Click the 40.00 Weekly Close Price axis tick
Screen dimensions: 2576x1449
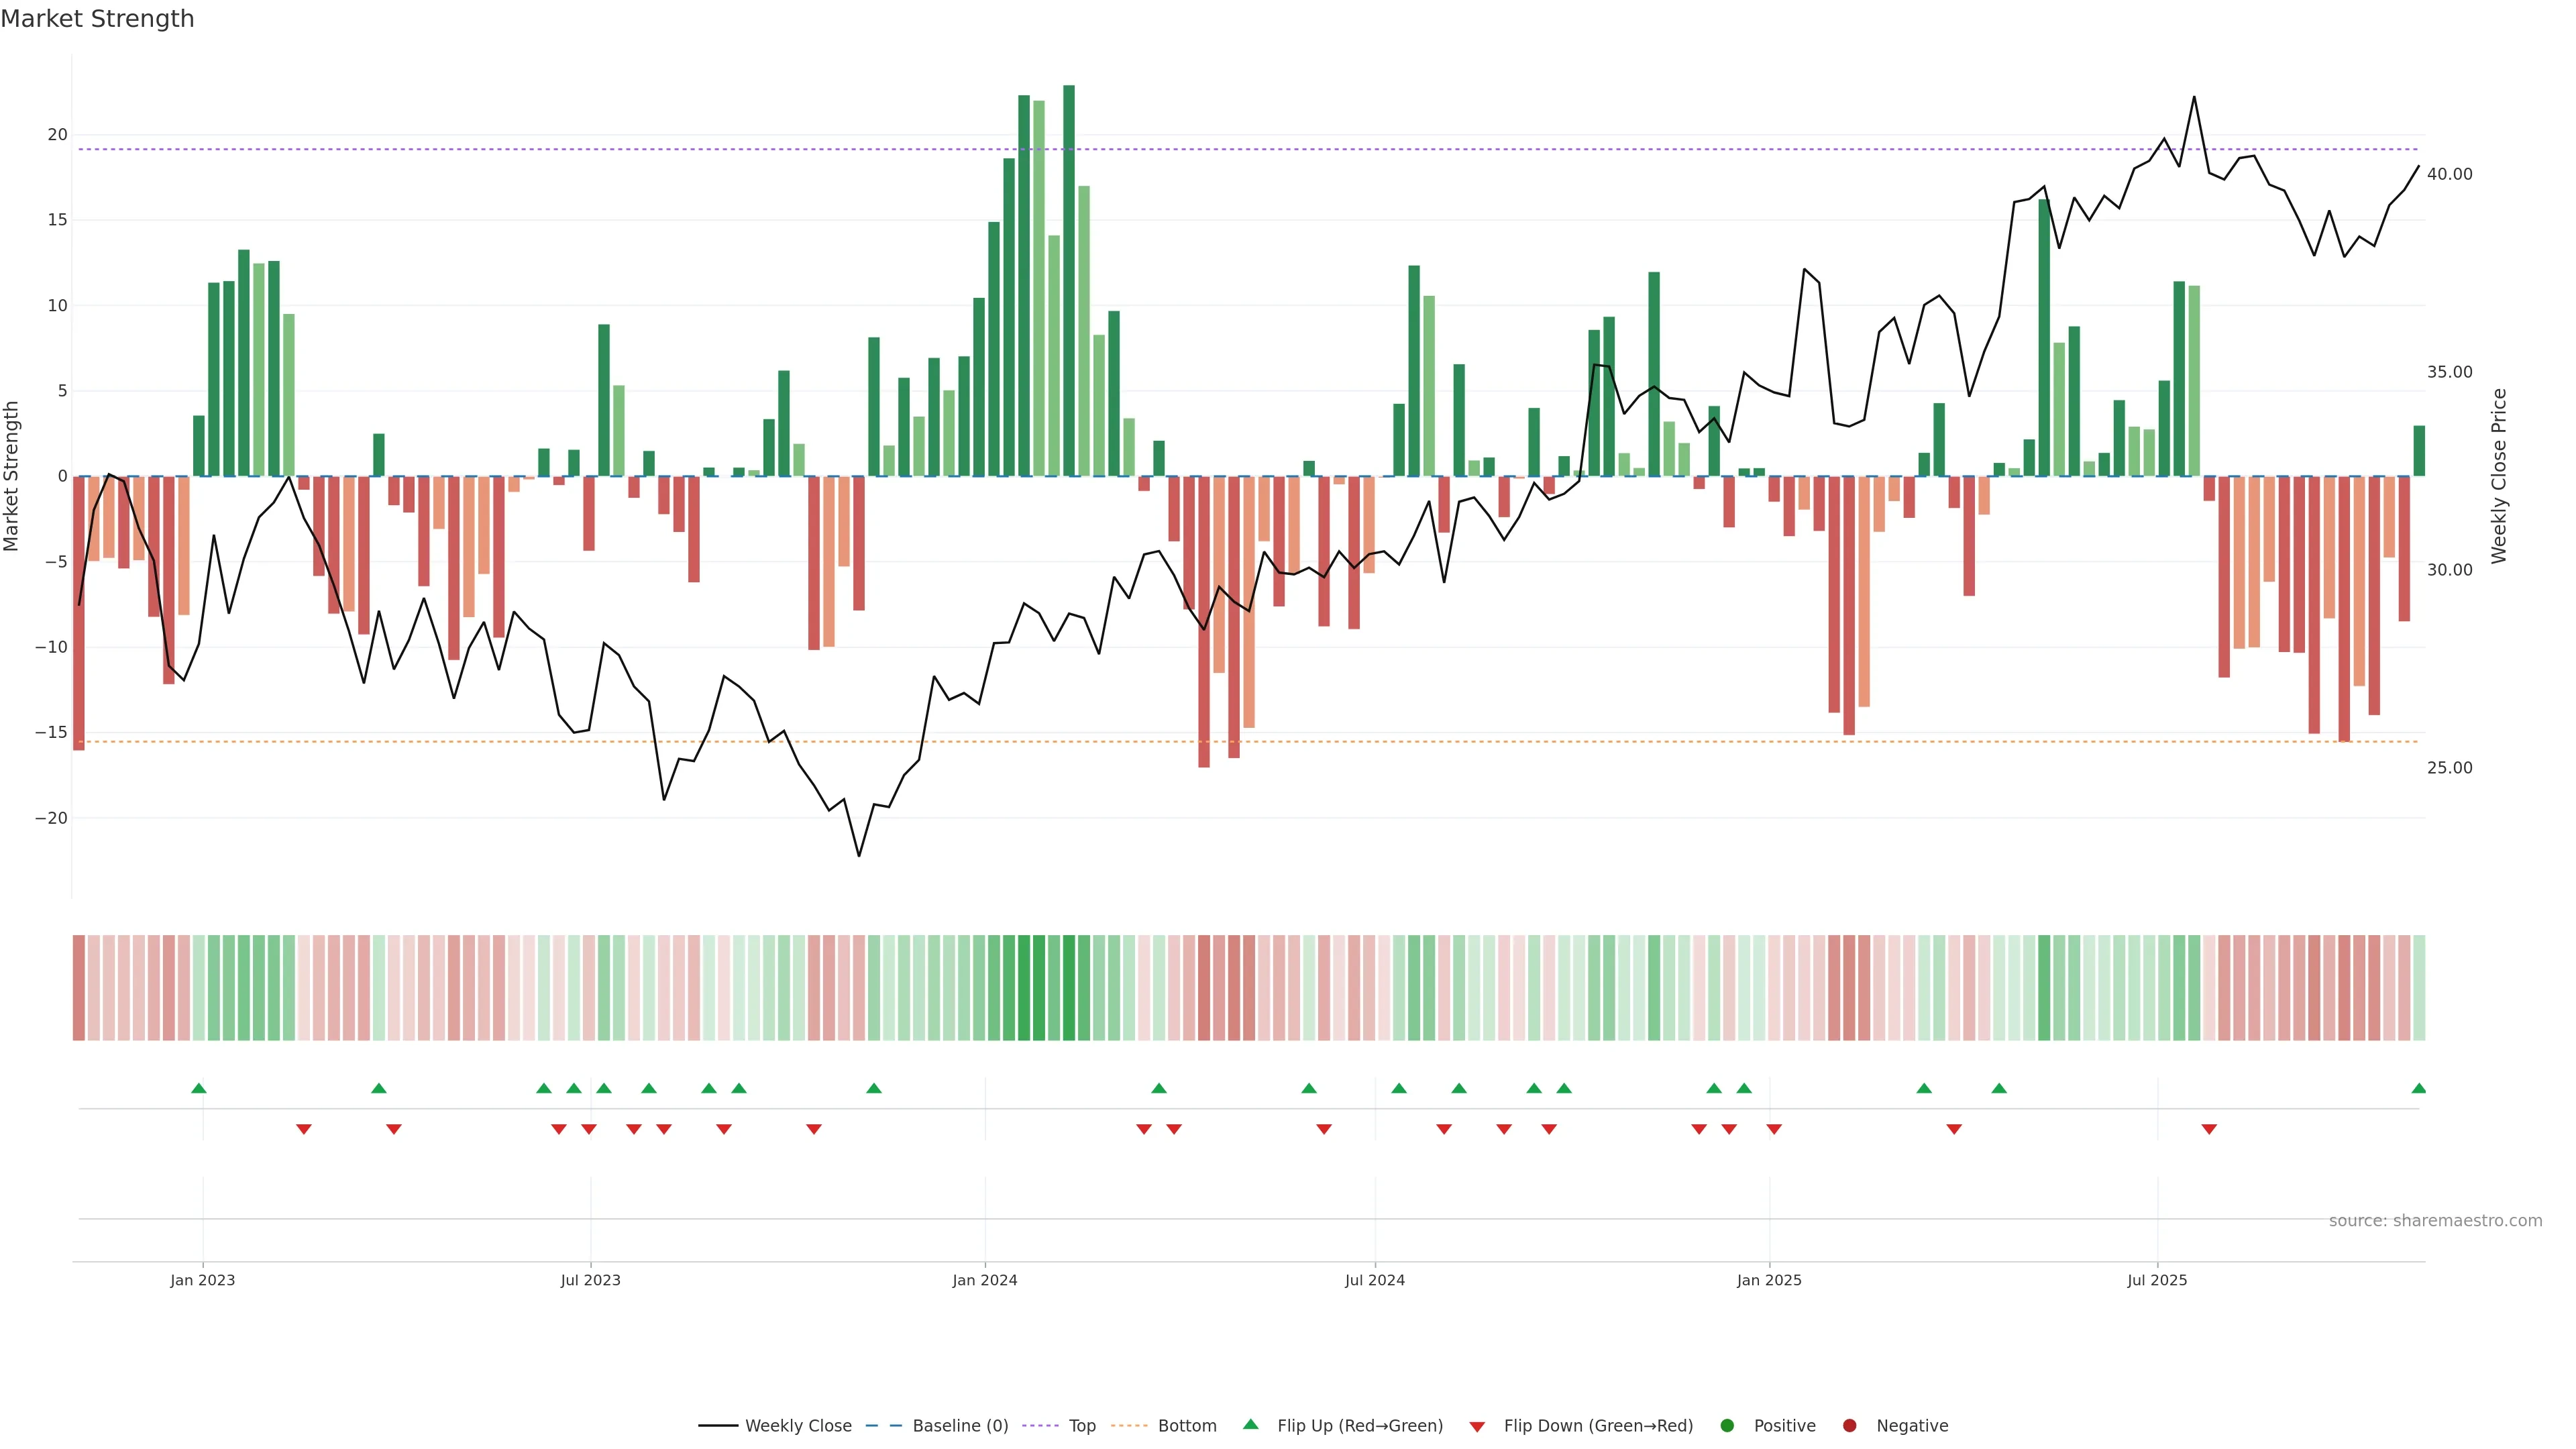click(x=2449, y=174)
